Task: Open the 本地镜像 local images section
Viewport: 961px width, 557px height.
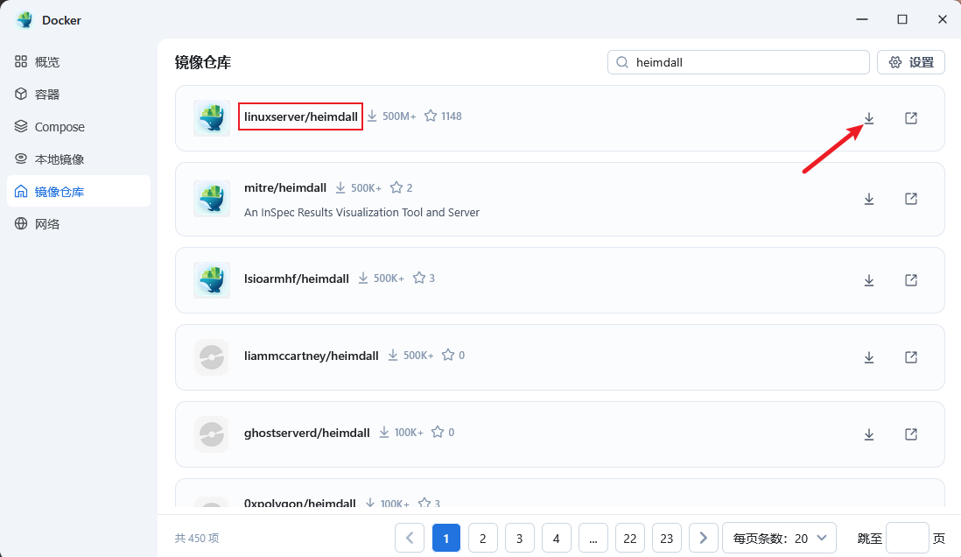Action: coord(79,159)
